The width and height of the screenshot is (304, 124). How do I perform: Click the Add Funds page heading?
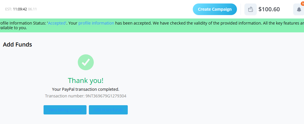click(x=17, y=45)
